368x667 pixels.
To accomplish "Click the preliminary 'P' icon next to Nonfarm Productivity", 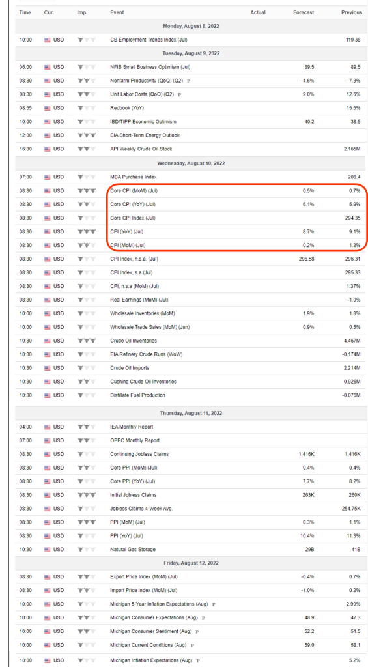I will 188,81.
